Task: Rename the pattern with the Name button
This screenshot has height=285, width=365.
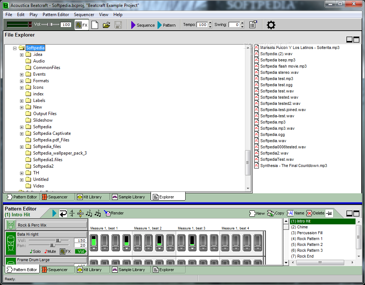Action: click(296, 213)
